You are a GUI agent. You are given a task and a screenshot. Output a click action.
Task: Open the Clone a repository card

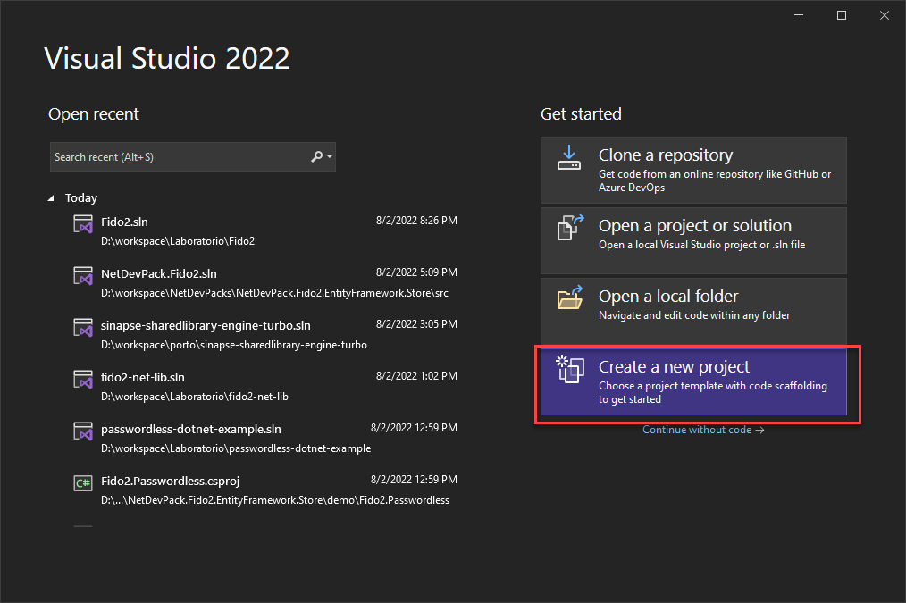pyautogui.click(x=693, y=170)
